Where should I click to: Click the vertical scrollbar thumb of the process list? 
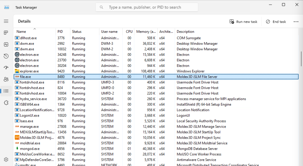(301, 59)
